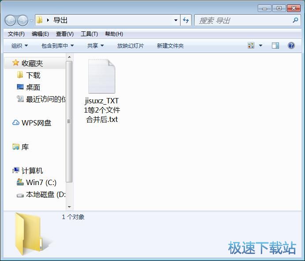
Task: Open help via blue question mark
Action: [291, 45]
